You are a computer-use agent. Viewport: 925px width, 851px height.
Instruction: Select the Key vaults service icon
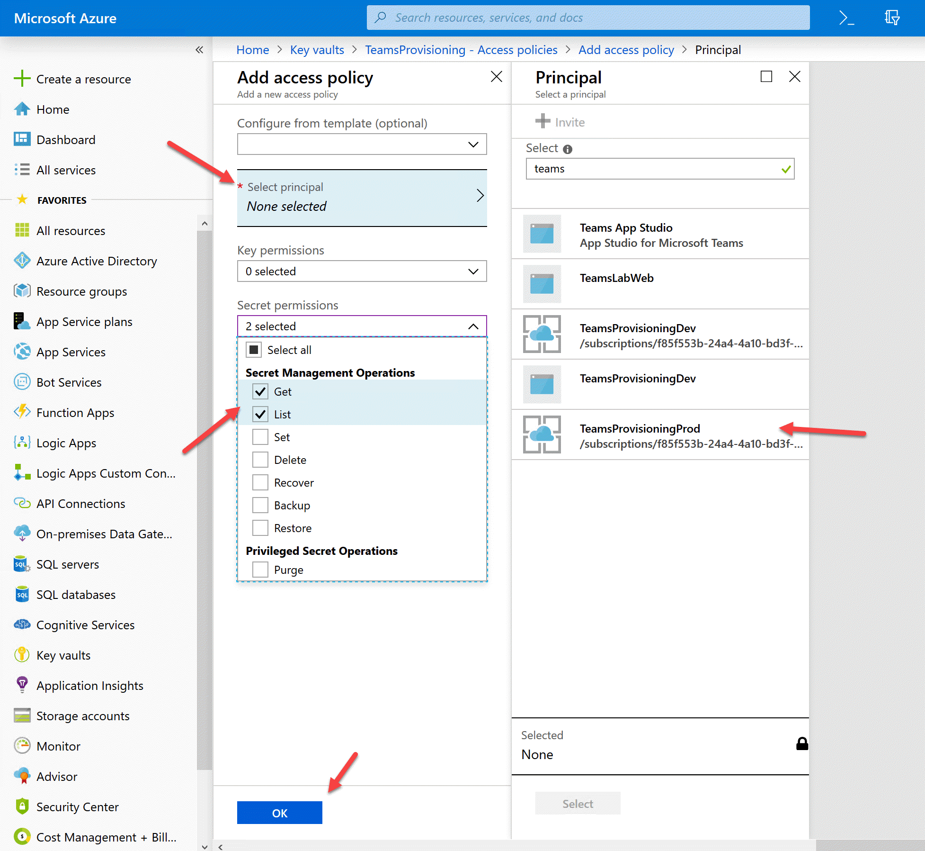[x=22, y=655]
